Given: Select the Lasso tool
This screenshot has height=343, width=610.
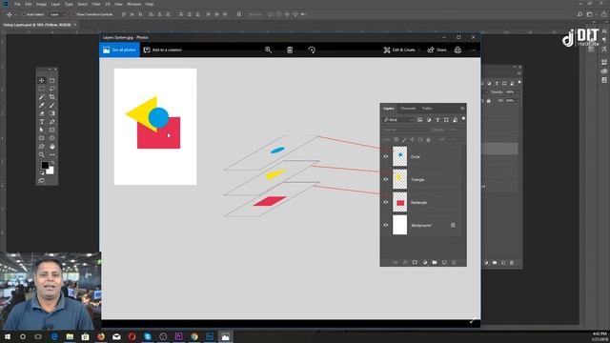Looking at the screenshot, I should coord(52,89).
